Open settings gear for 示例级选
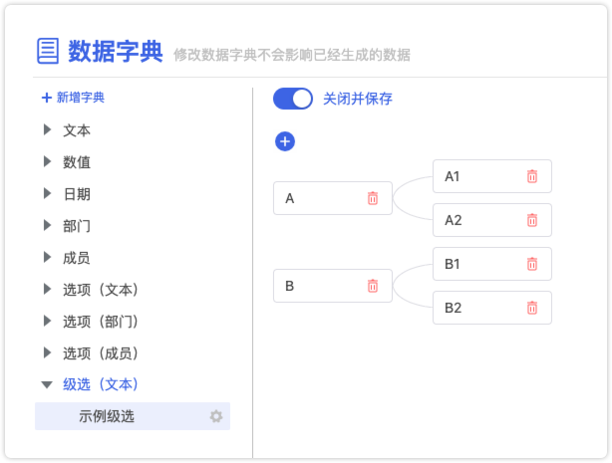This screenshot has height=463, width=612. tap(216, 416)
